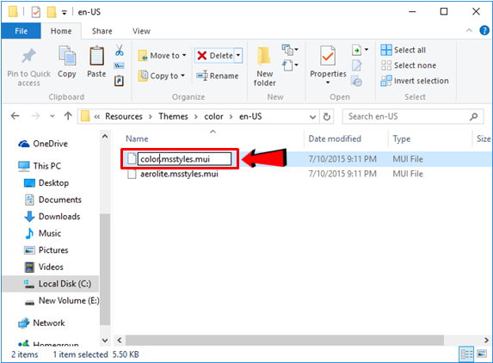Open Pictures in navigation pane

[46, 249]
